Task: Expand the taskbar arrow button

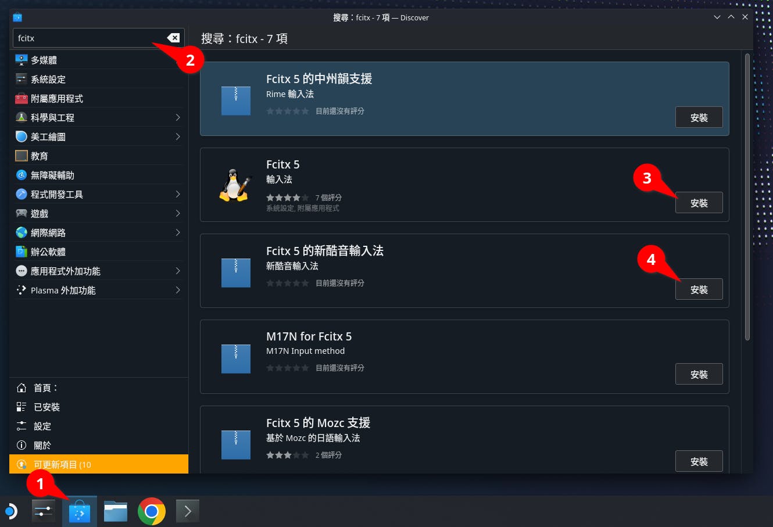Action: click(188, 511)
